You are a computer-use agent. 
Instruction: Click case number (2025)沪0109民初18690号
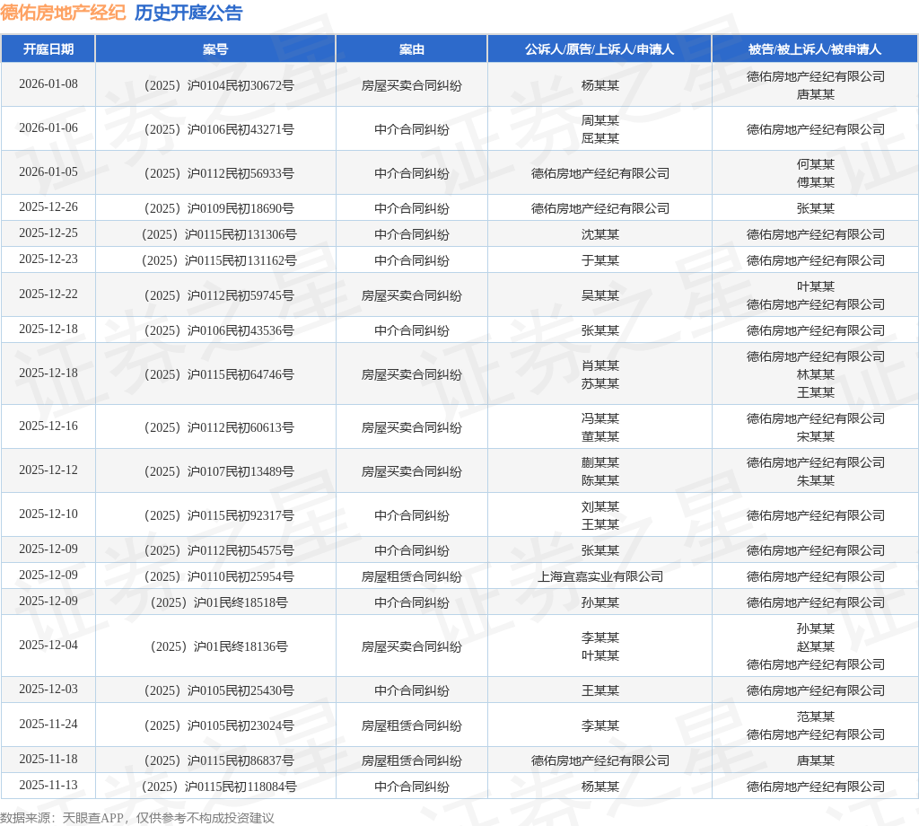click(215, 208)
